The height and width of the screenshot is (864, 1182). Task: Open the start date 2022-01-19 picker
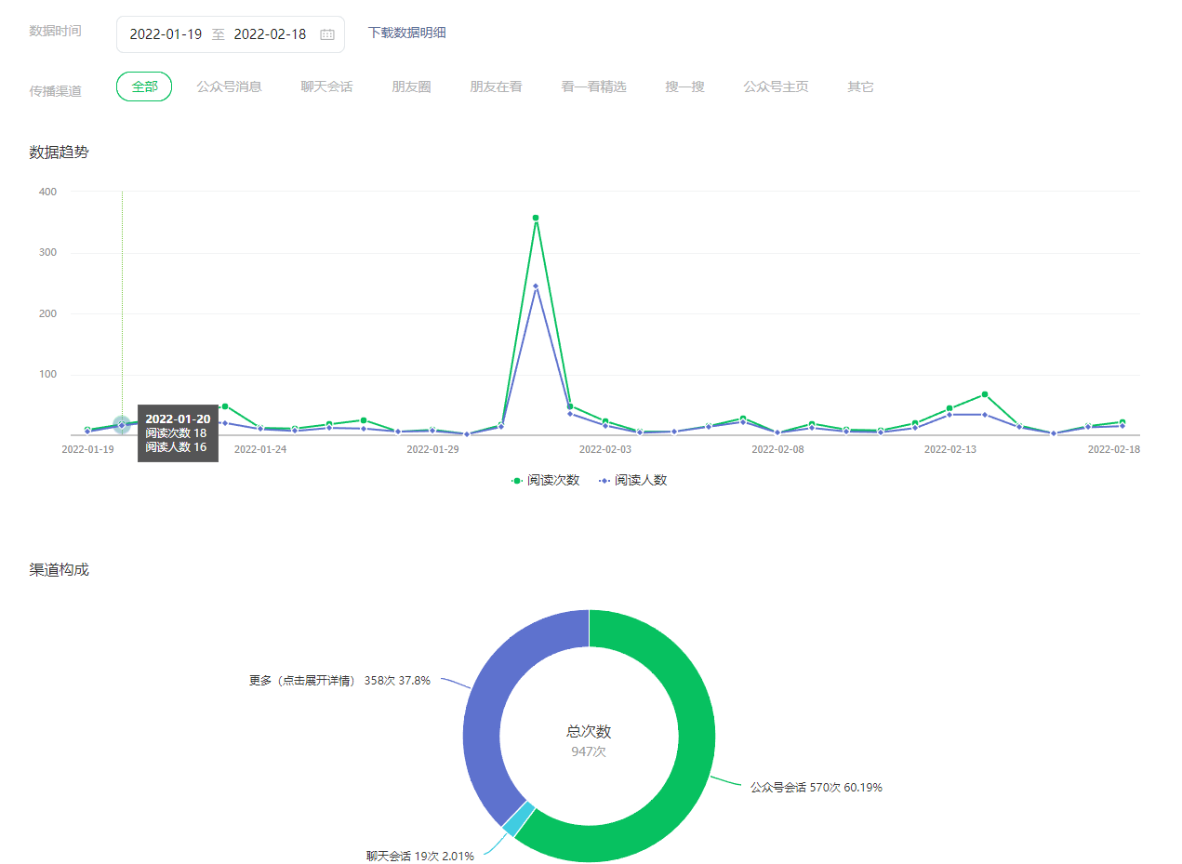[x=166, y=34]
